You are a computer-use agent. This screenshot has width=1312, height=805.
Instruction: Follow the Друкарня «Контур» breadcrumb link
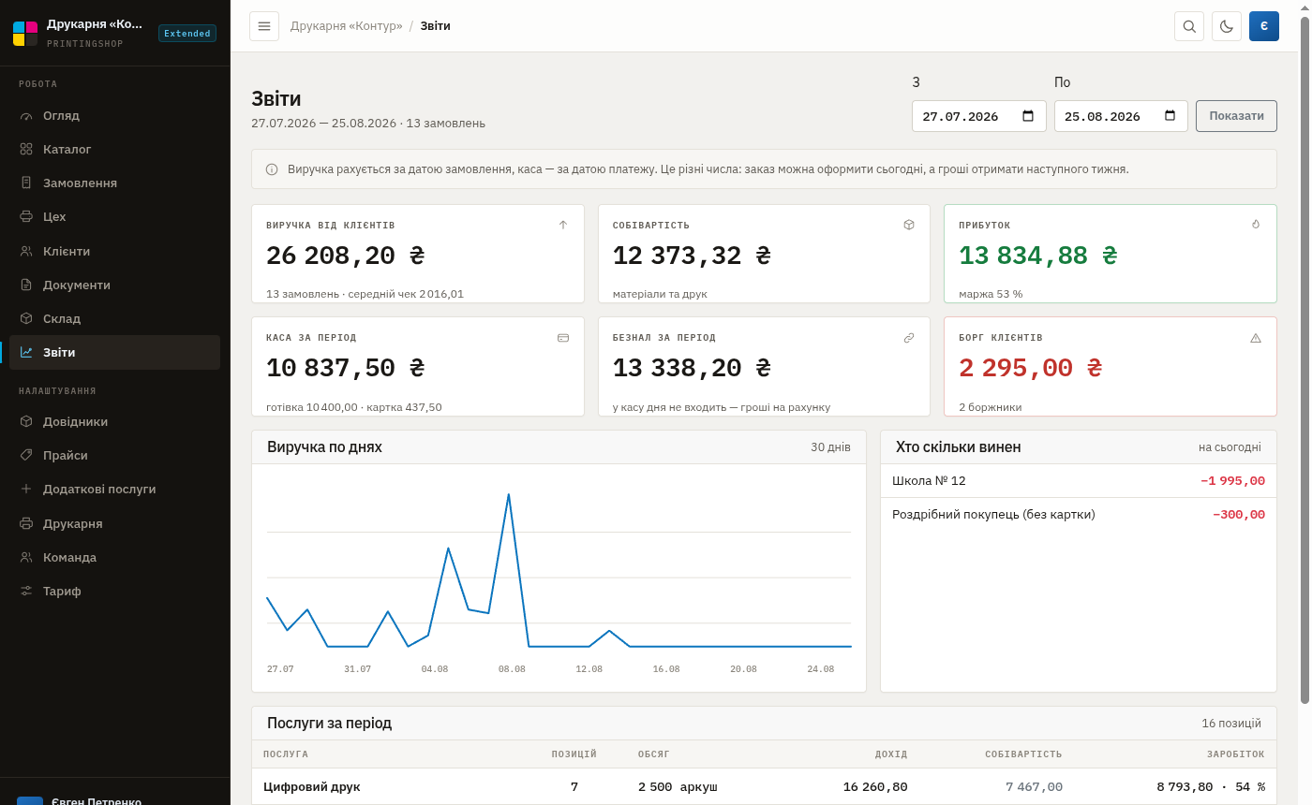[x=347, y=26]
